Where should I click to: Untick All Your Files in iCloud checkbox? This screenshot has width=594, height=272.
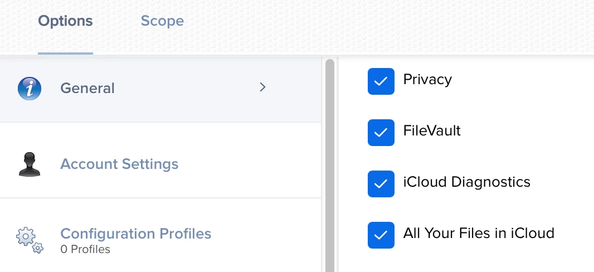(381, 235)
